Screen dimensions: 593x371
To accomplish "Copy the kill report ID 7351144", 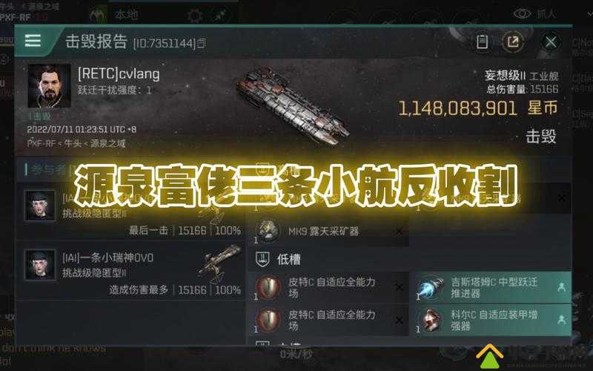I will (x=202, y=43).
